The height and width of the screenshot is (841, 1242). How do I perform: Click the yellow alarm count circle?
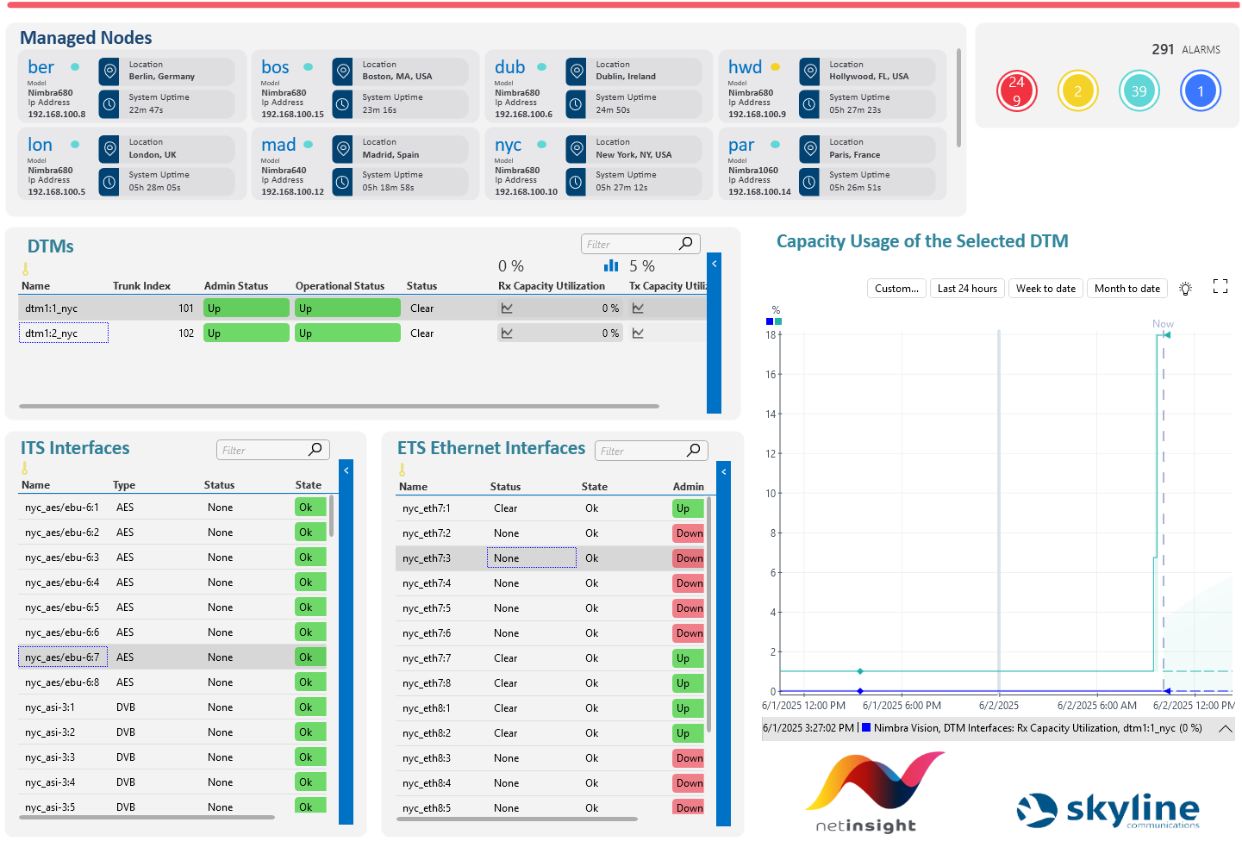point(1077,90)
